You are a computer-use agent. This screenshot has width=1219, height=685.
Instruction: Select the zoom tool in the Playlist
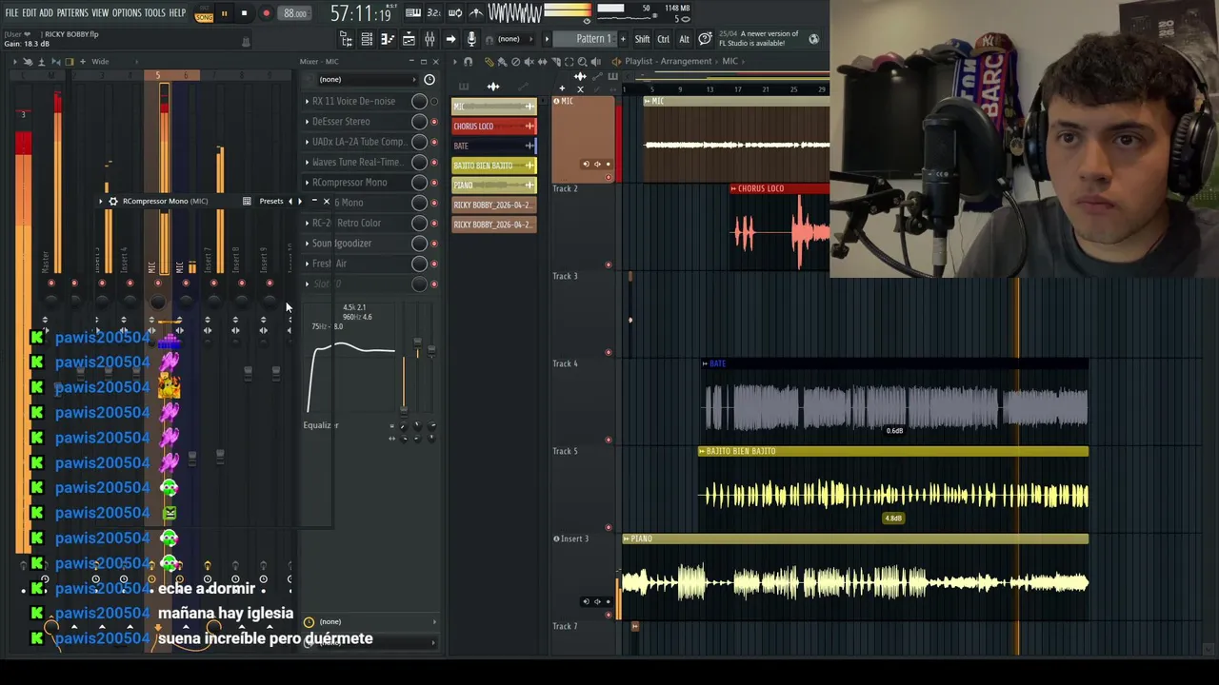coord(582,62)
